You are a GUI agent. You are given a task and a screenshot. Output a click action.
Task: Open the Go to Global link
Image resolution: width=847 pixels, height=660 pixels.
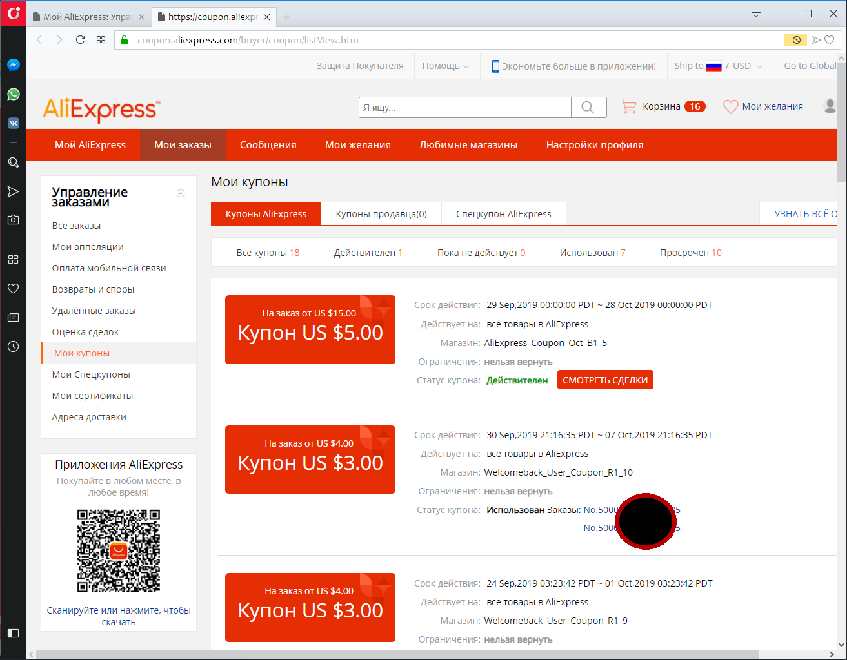810,66
